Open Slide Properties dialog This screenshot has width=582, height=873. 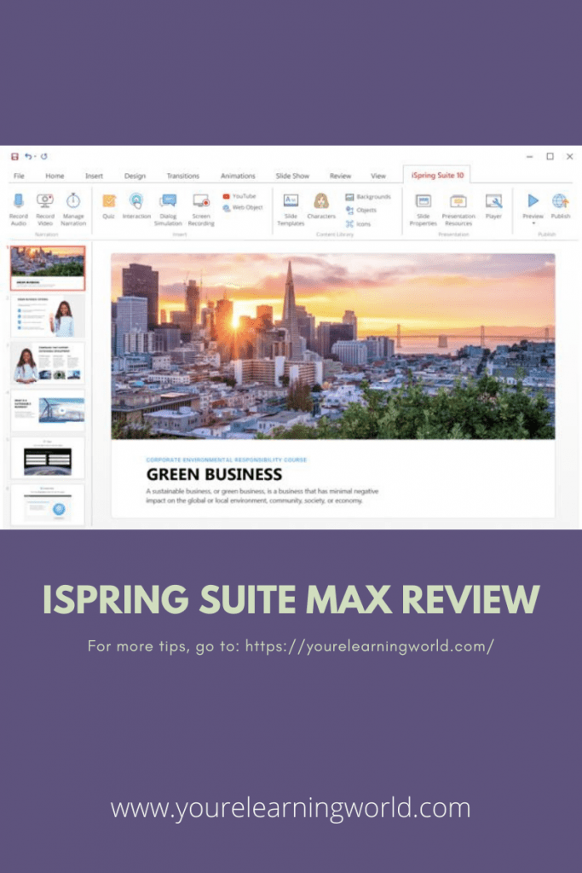point(423,209)
